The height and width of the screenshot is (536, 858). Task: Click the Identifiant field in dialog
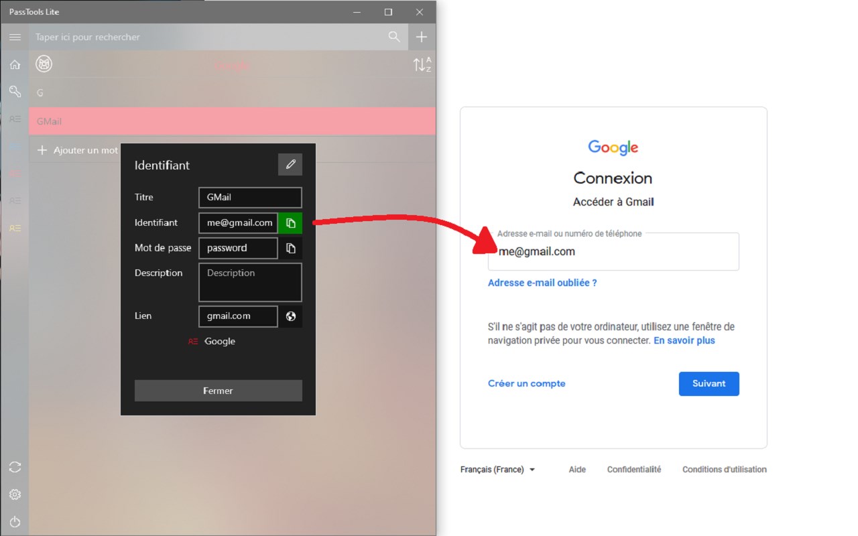(x=238, y=223)
